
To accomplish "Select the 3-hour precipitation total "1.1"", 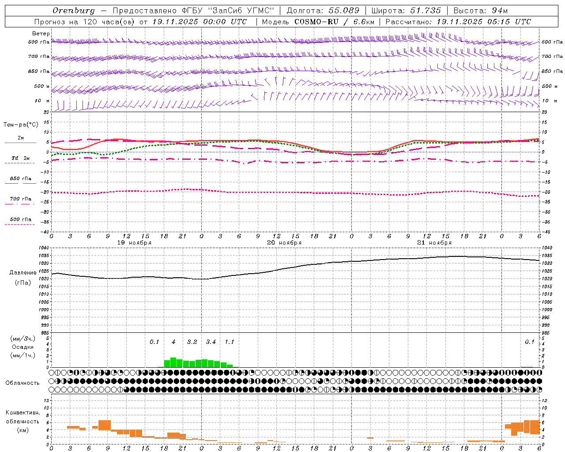I will [230, 342].
